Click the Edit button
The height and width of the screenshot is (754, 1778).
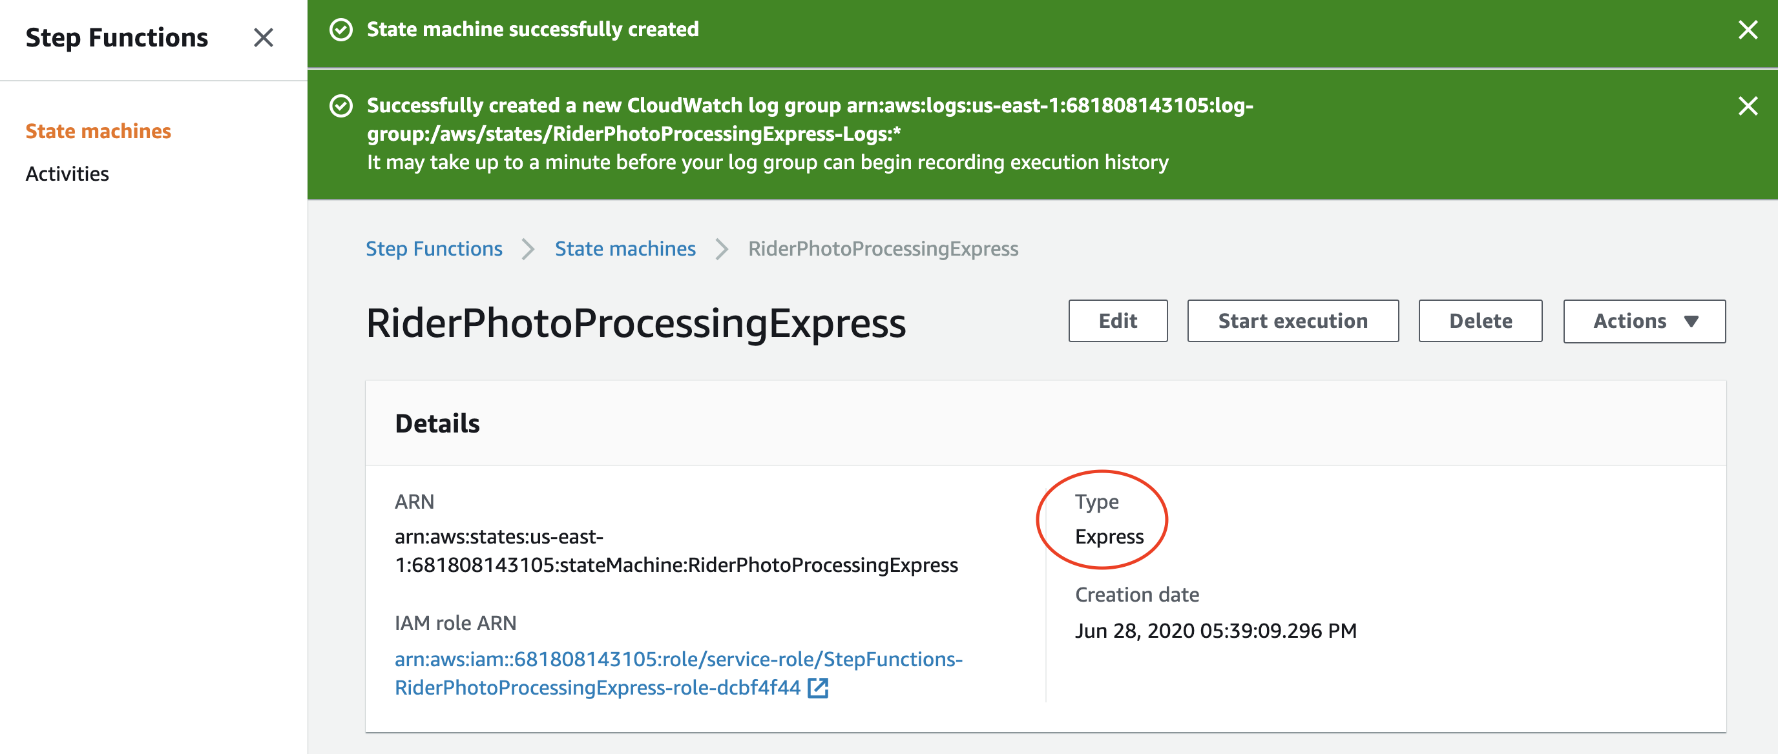coord(1118,321)
